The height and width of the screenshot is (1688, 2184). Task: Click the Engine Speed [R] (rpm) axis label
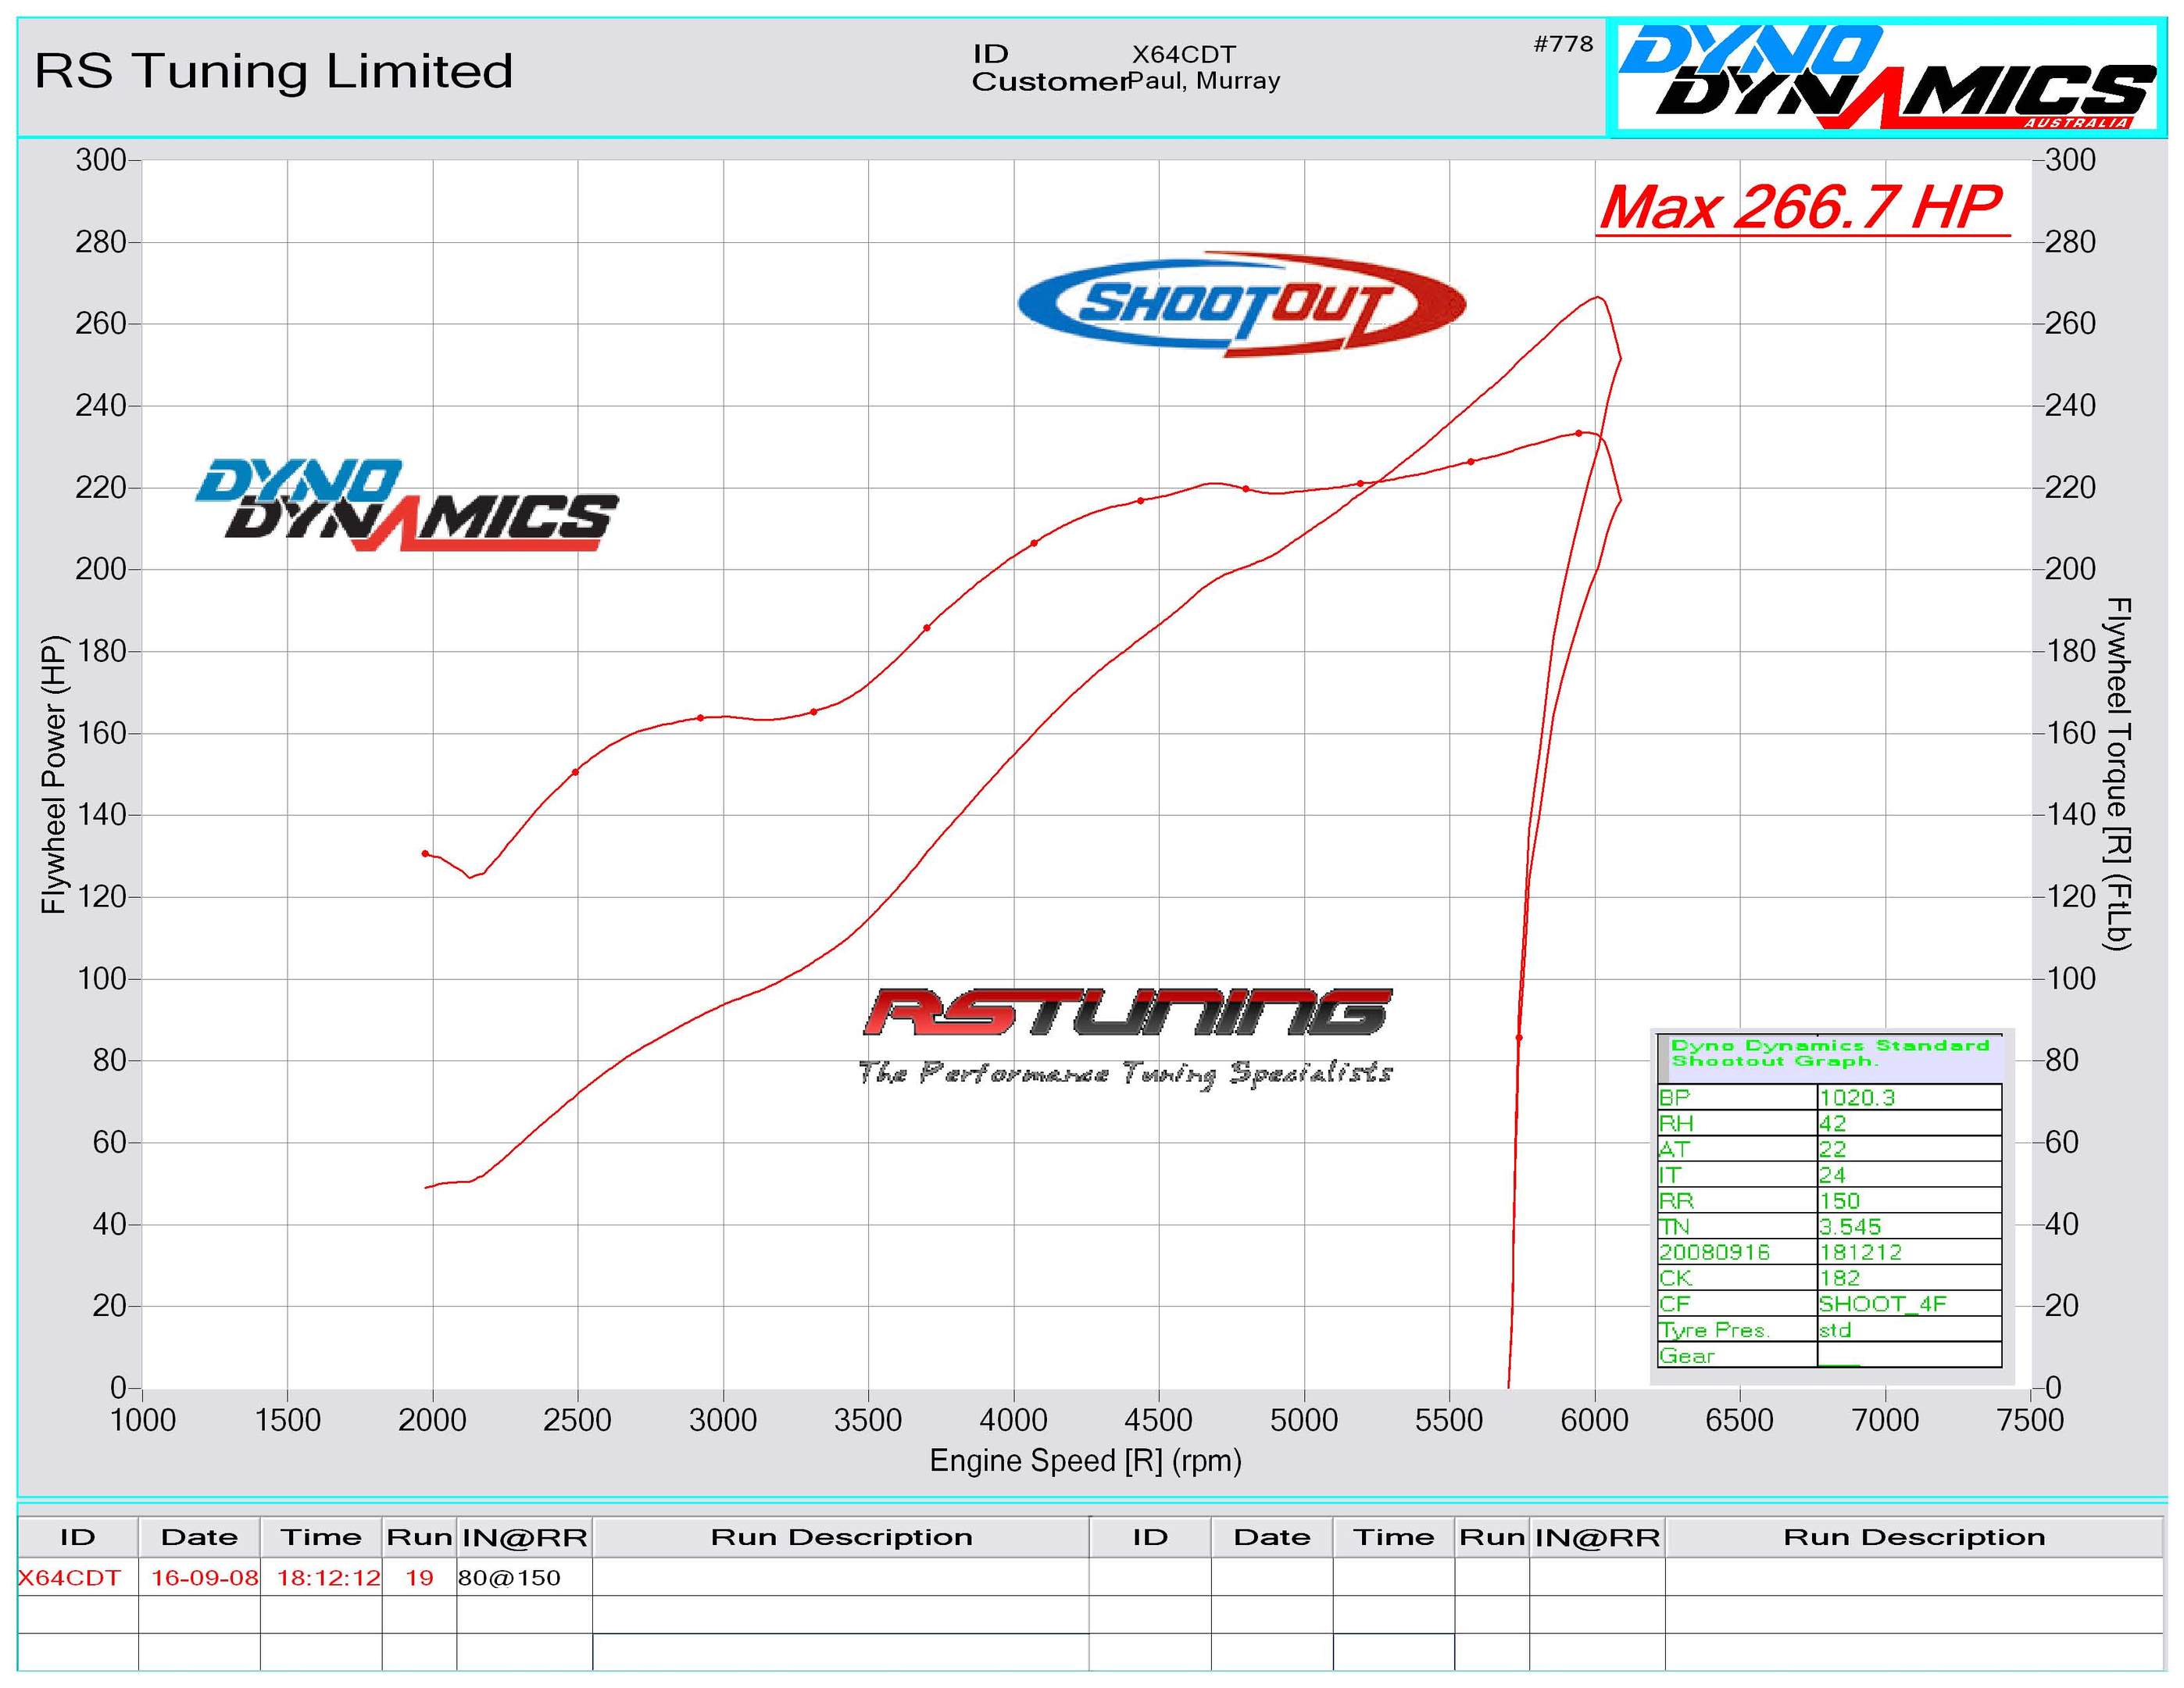tap(1085, 1461)
